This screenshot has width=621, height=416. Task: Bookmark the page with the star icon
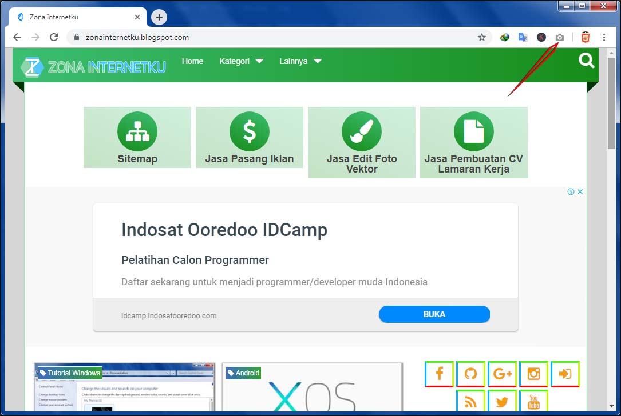click(x=482, y=37)
